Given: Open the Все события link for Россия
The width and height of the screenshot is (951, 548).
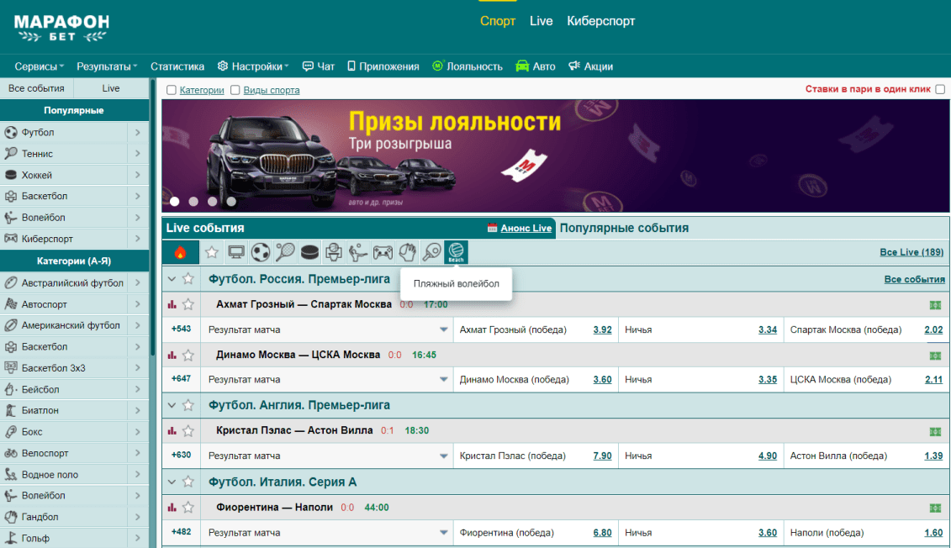Looking at the screenshot, I should point(914,279).
